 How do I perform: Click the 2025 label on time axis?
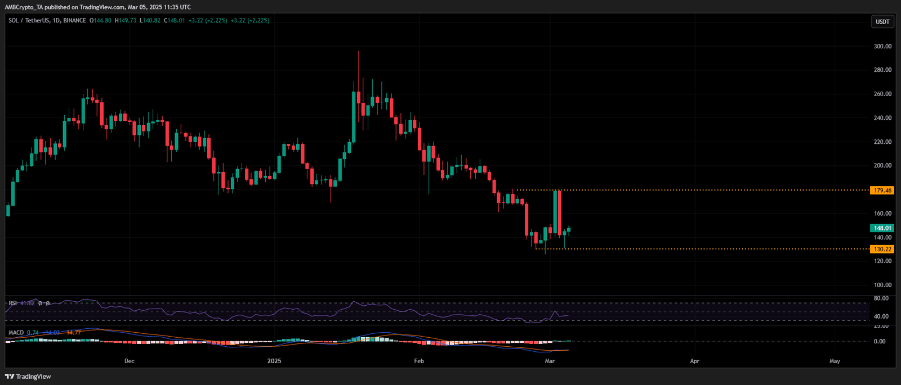point(274,361)
